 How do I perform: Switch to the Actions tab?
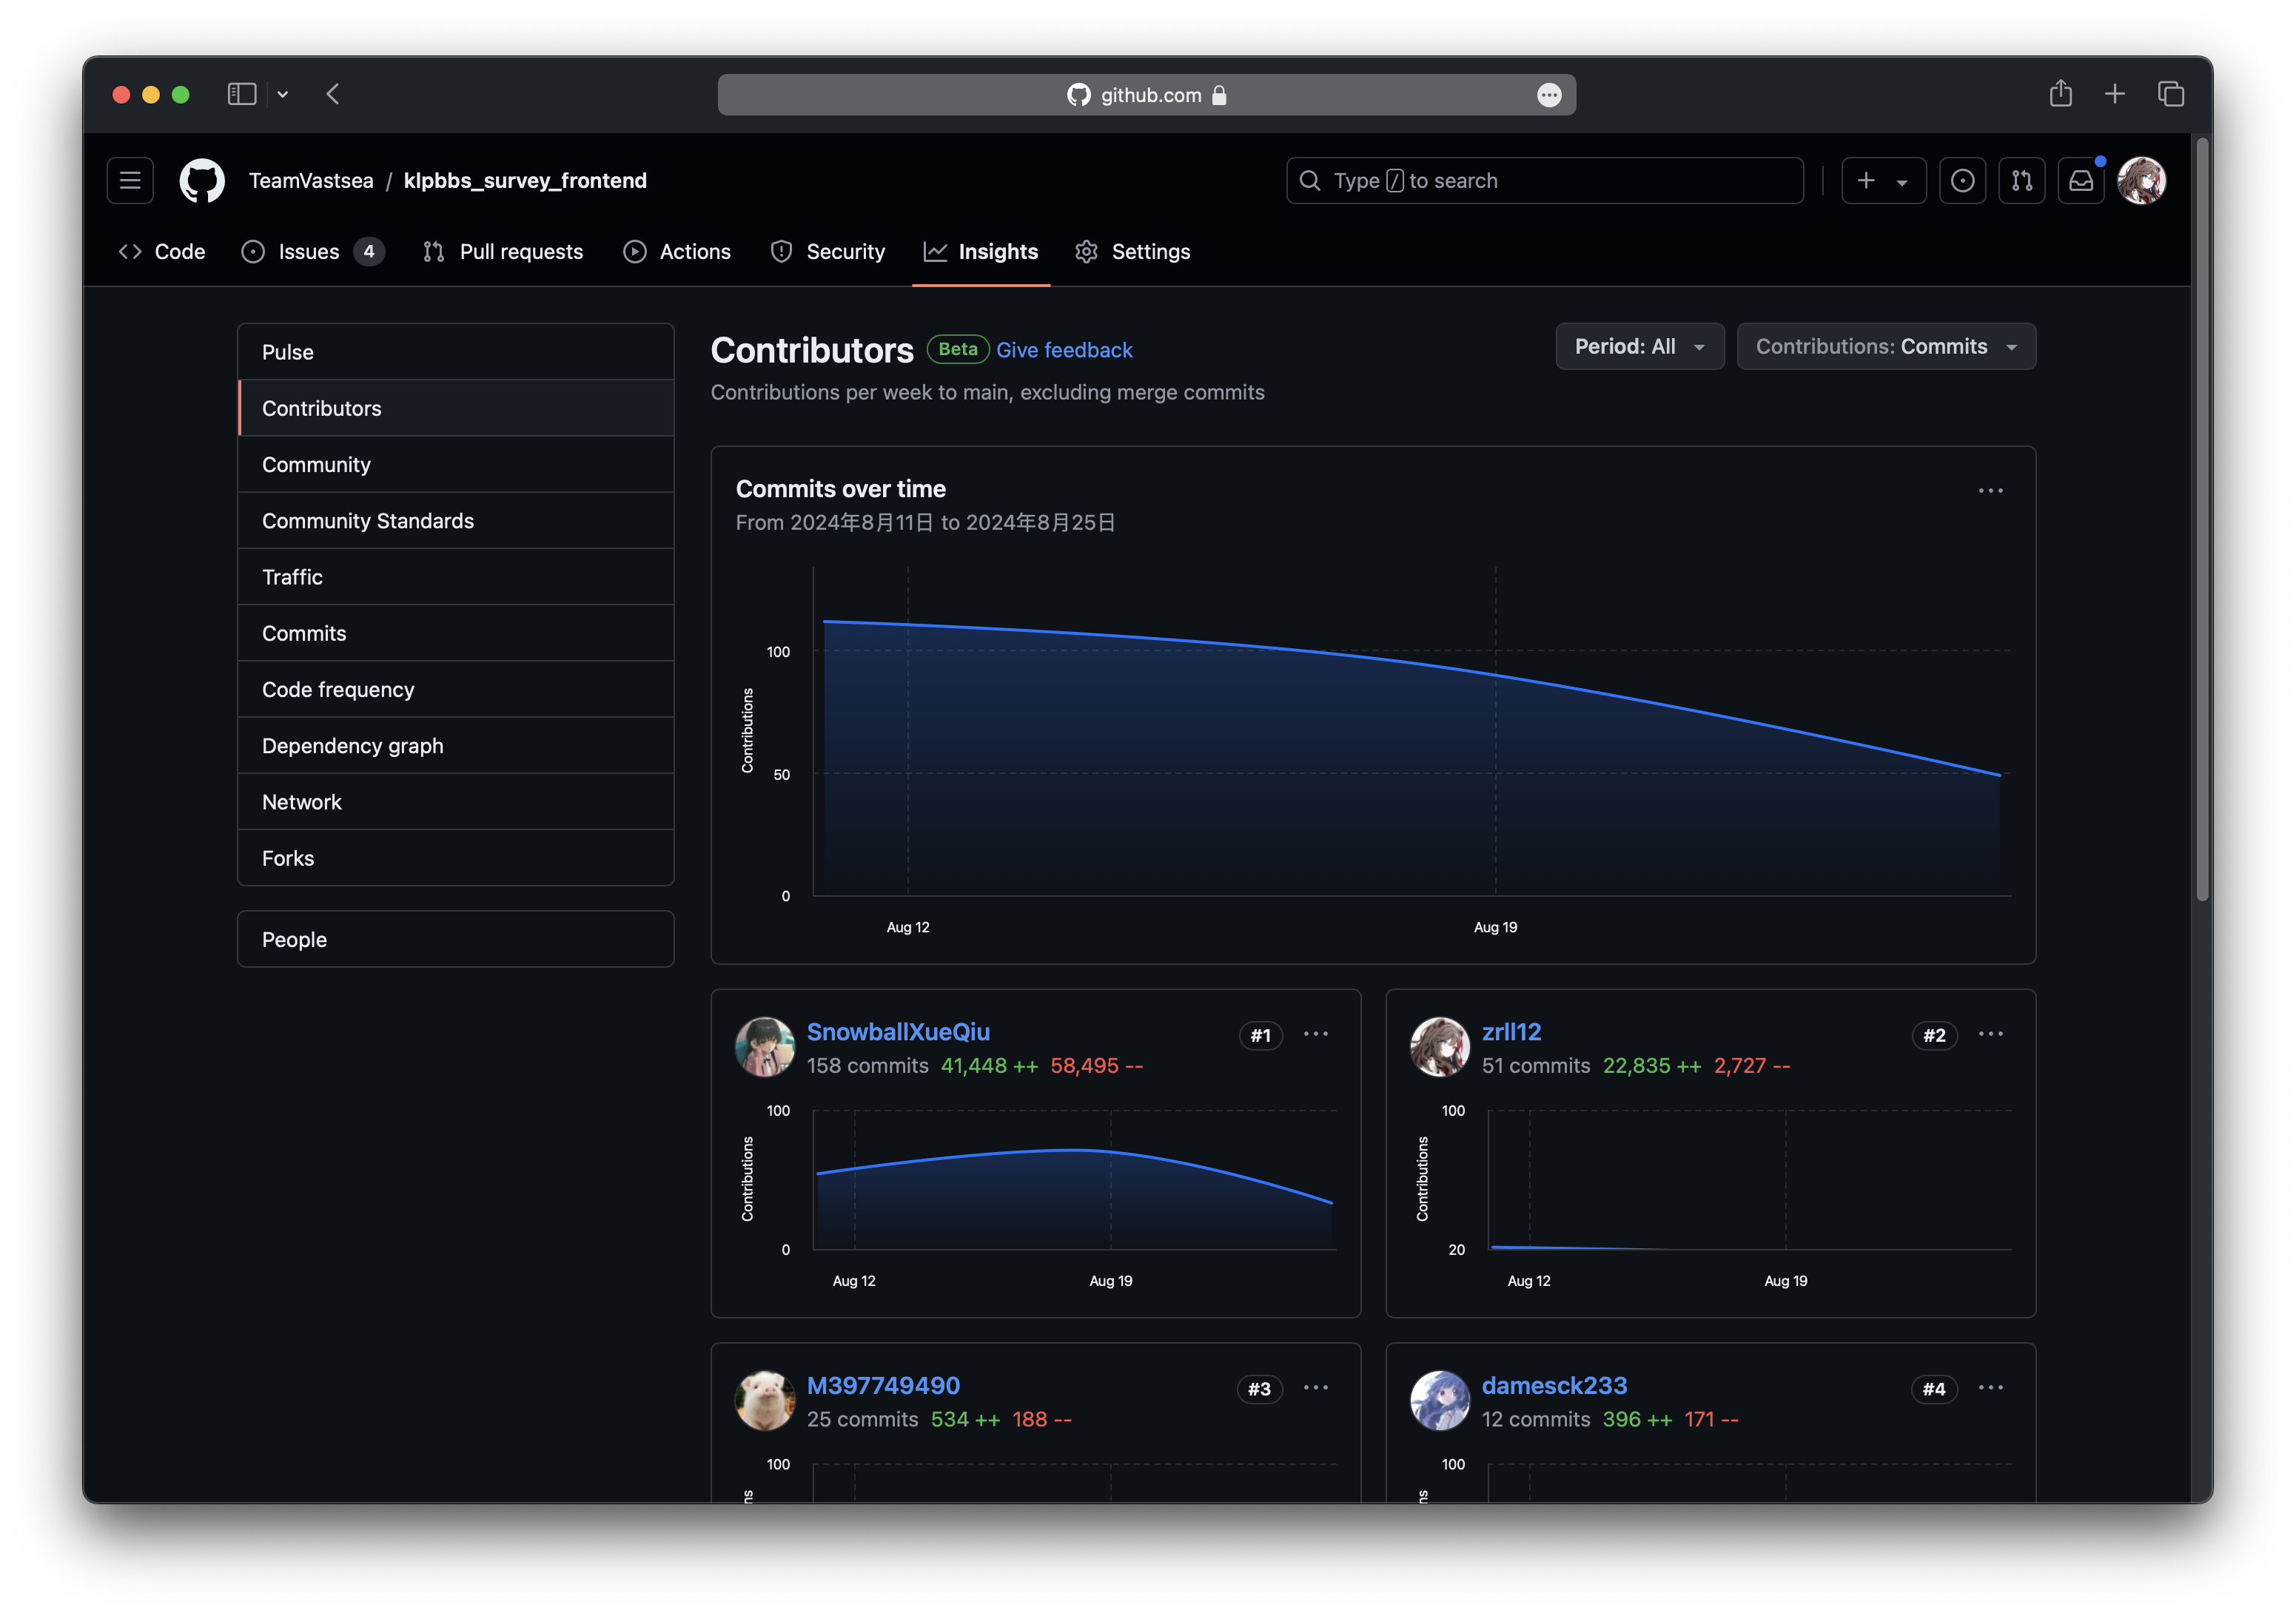pyautogui.click(x=677, y=252)
